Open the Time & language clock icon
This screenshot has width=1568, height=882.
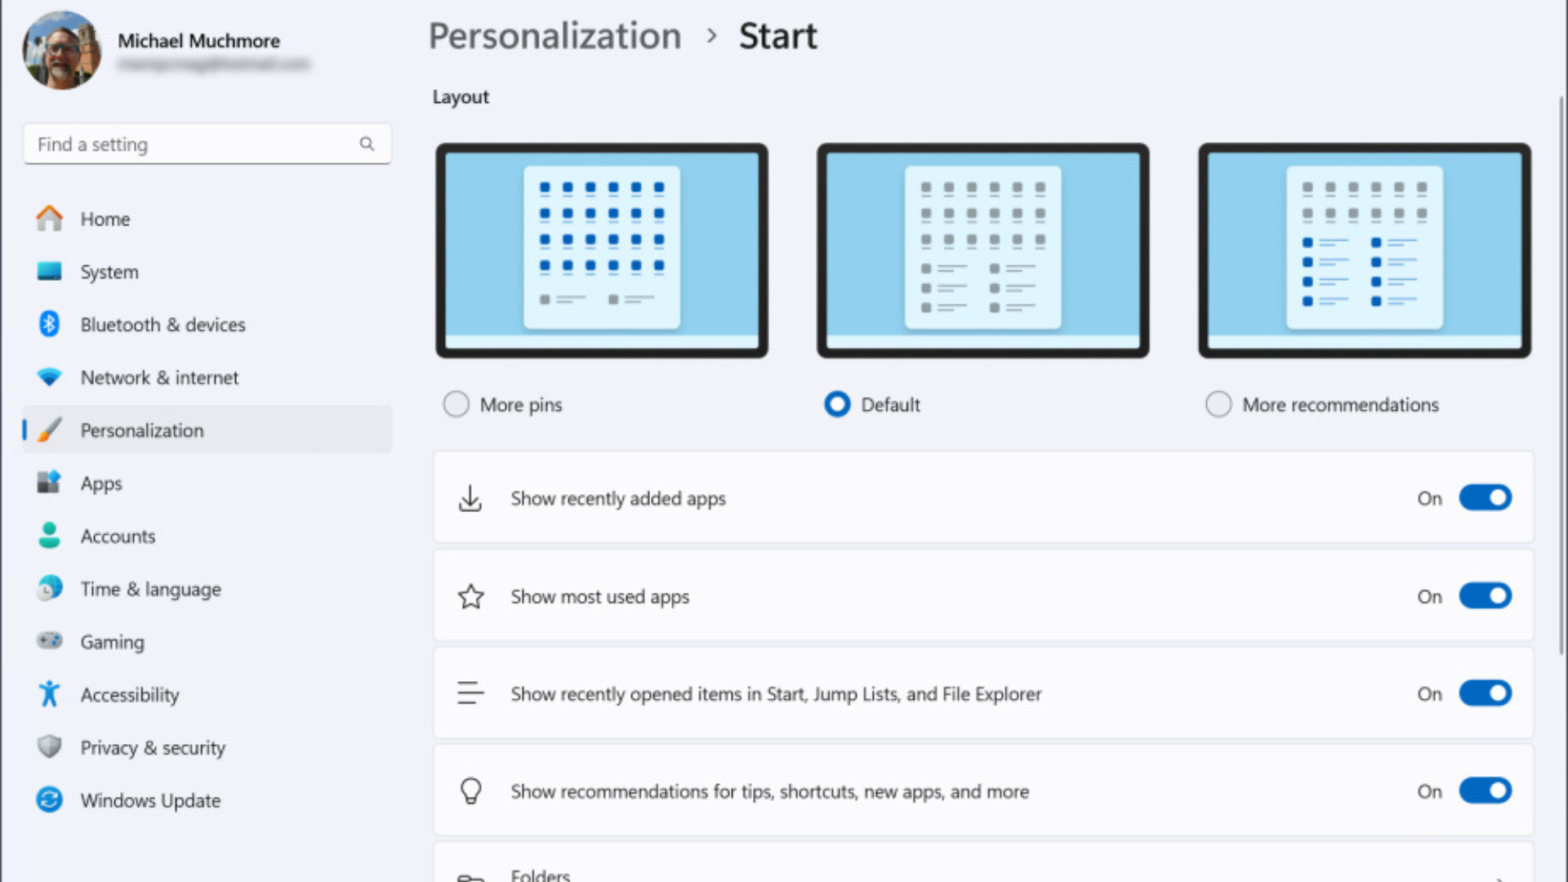49,588
